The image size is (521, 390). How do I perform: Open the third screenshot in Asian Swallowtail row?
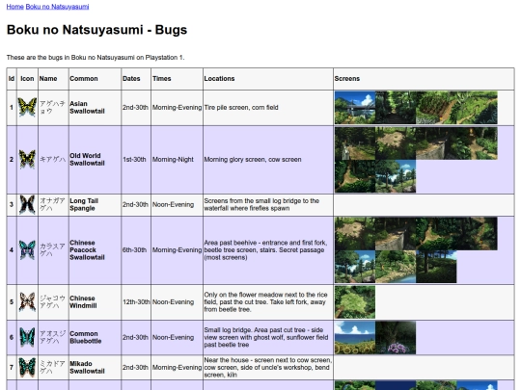(x=436, y=108)
